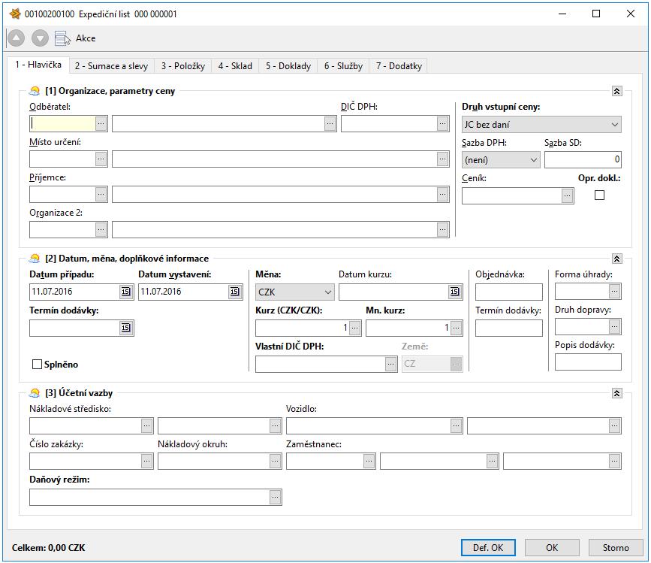Screen dimensions: 651x563
Task: Open calendar for Datum případu
Action: click(x=126, y=292)
